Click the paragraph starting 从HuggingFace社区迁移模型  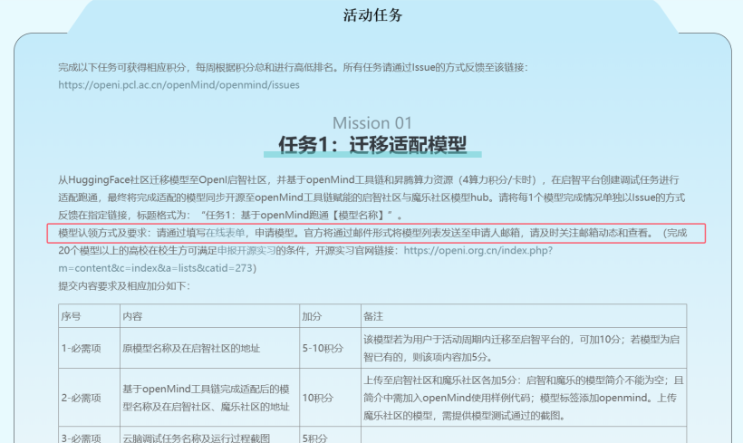click(371, 197)
